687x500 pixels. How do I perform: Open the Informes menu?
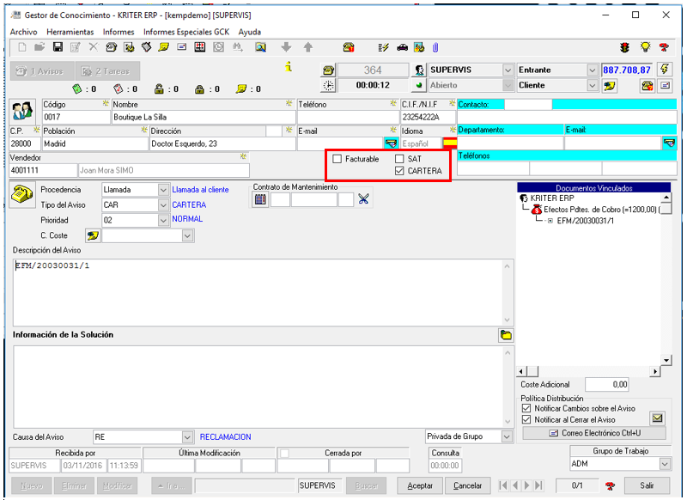click(119, 32)
